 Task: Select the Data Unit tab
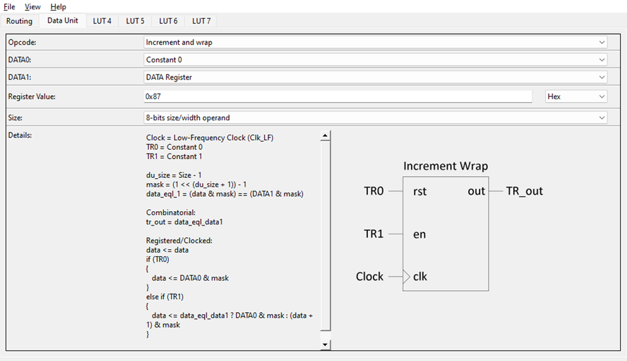[x=62, y=20]
